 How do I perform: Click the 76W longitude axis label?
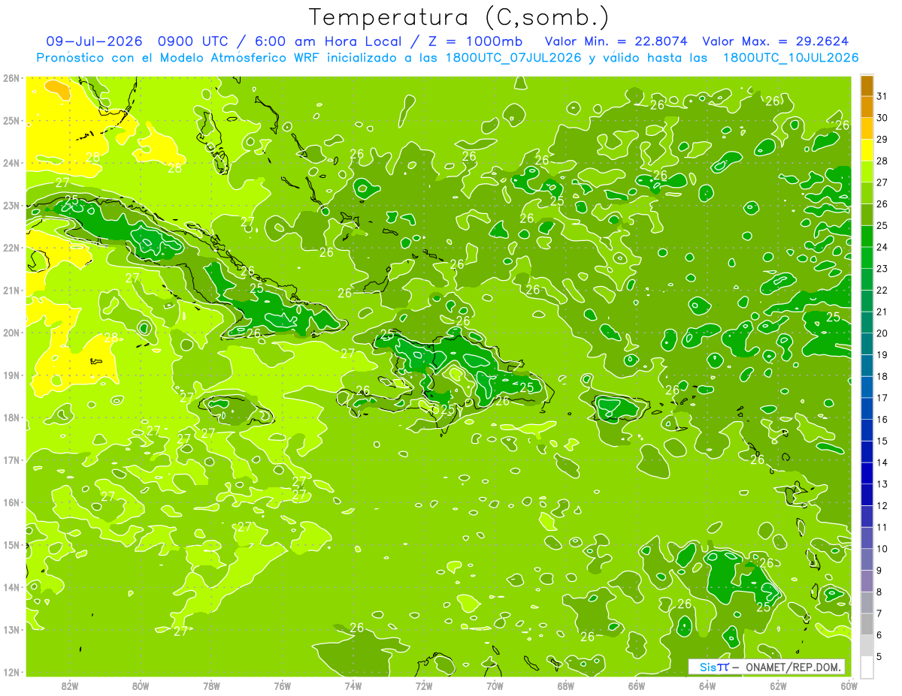point(282,685)
